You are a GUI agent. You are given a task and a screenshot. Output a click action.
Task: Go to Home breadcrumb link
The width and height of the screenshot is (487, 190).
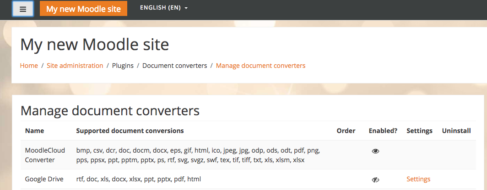(29, 66)
